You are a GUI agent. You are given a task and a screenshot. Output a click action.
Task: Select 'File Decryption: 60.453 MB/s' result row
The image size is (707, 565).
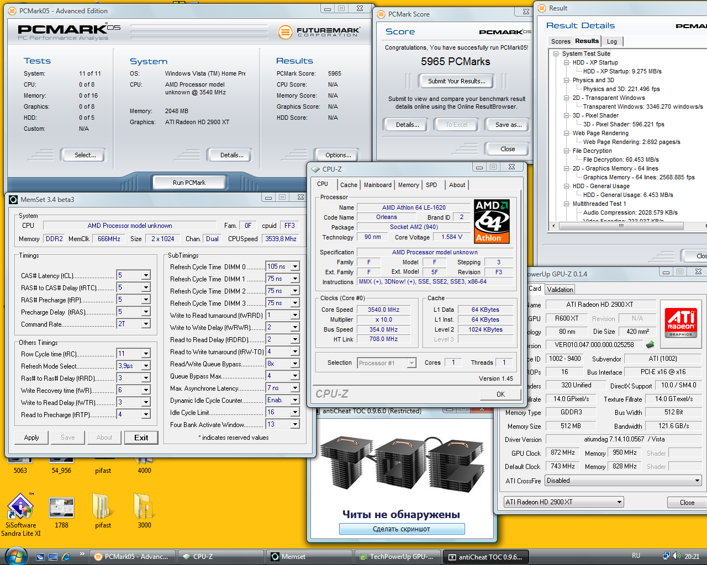coord(621,159)
